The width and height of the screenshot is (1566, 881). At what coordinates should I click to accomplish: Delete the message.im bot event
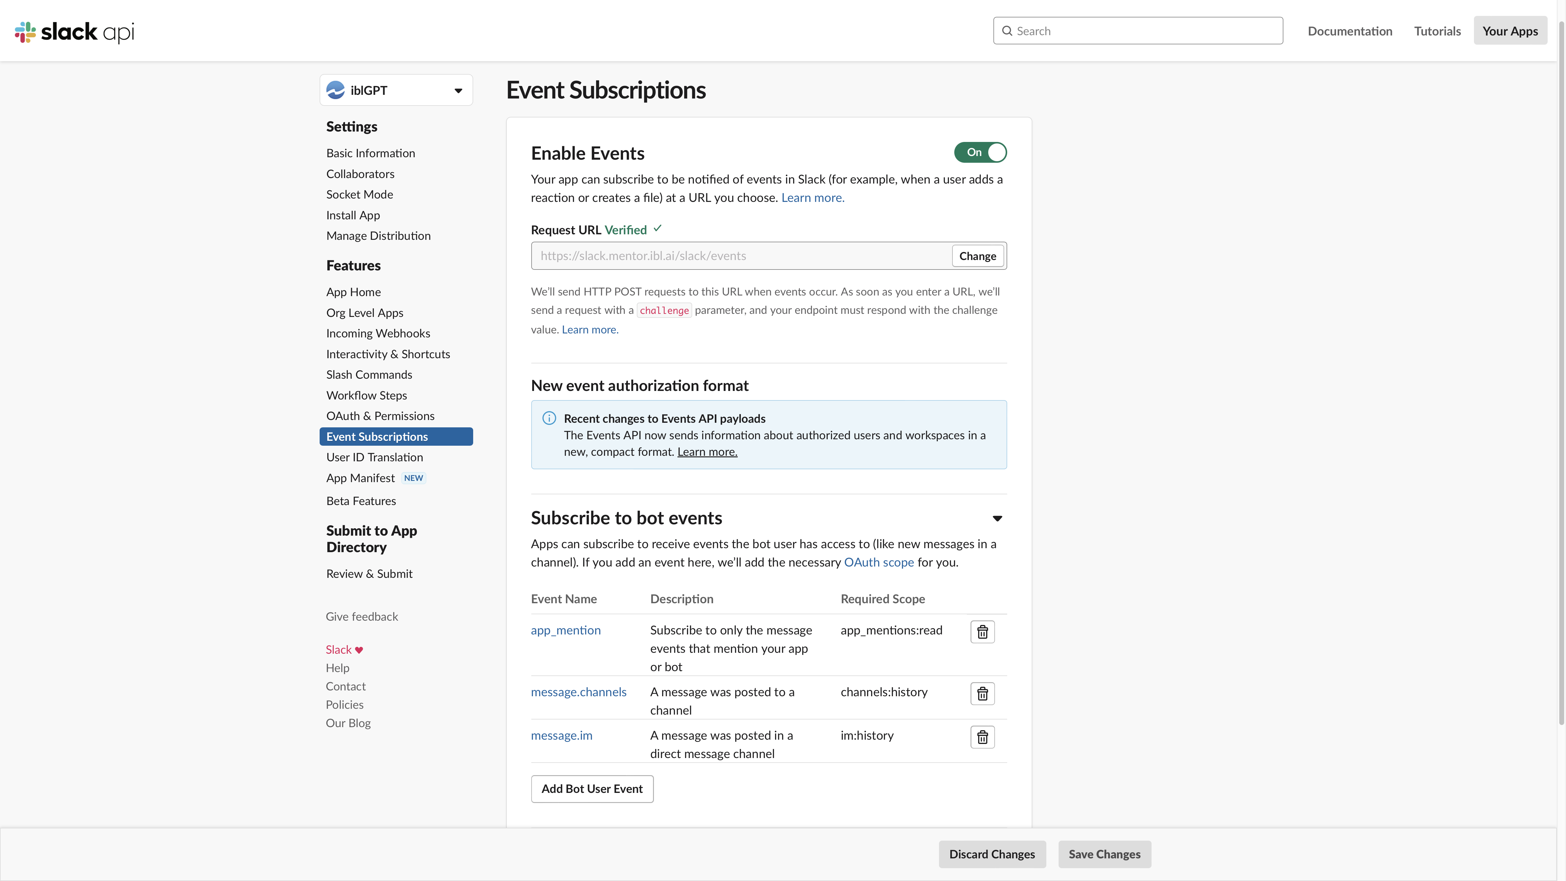[982, 737]
